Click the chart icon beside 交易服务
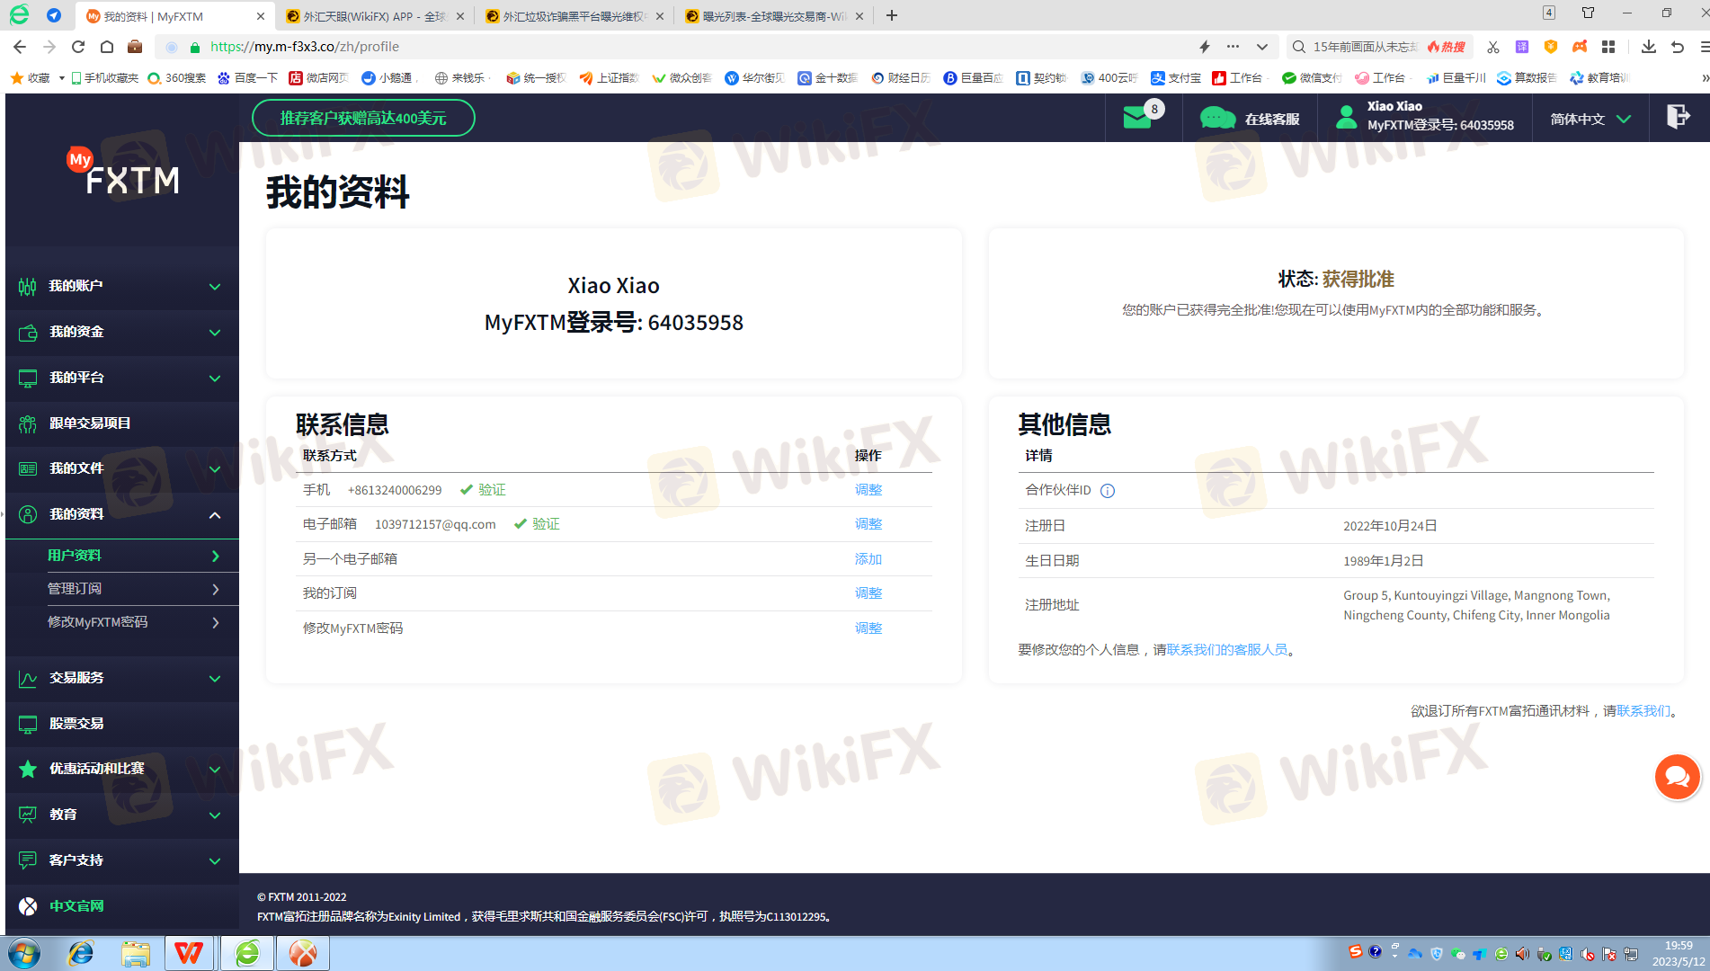Image resolution: width=1710 pixels, height=971 pixels. click(28, 679)
